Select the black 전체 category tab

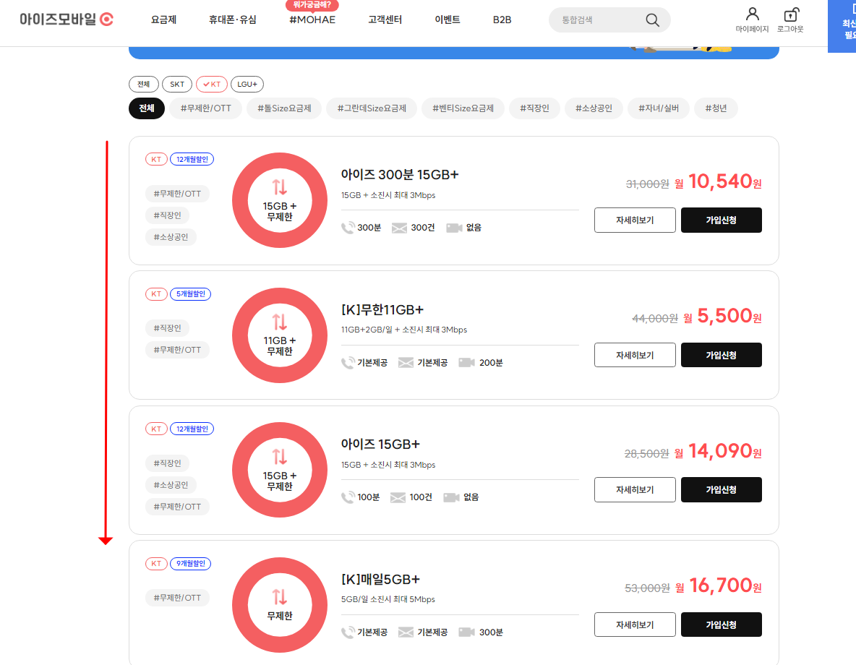tap(146, 108)
